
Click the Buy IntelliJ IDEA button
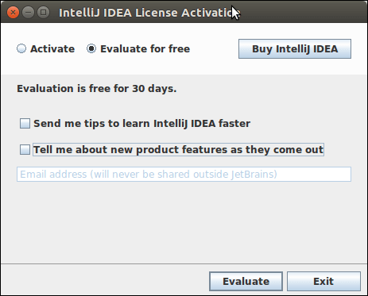tap(295, 49)
